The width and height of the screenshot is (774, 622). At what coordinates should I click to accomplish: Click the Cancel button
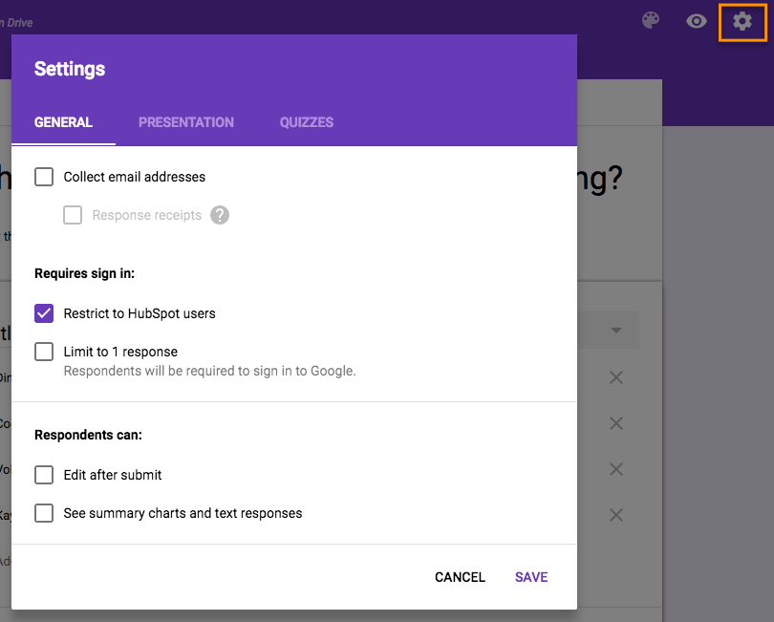pos(460,577)
